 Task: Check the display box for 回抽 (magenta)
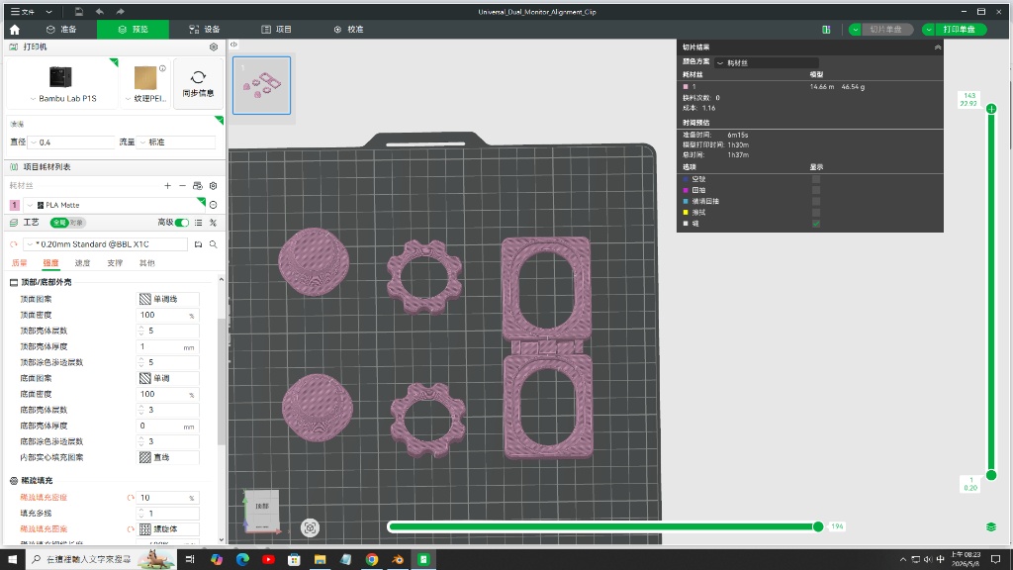tap(816, 190)
